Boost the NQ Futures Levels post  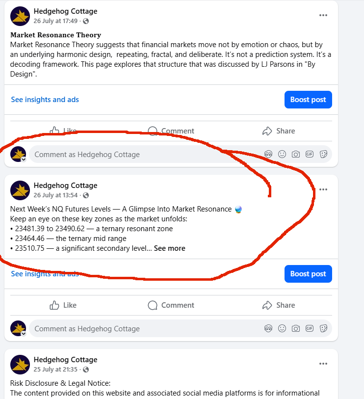point(308,274)
